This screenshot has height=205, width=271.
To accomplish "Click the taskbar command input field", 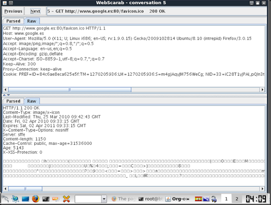I will [88, 199].
